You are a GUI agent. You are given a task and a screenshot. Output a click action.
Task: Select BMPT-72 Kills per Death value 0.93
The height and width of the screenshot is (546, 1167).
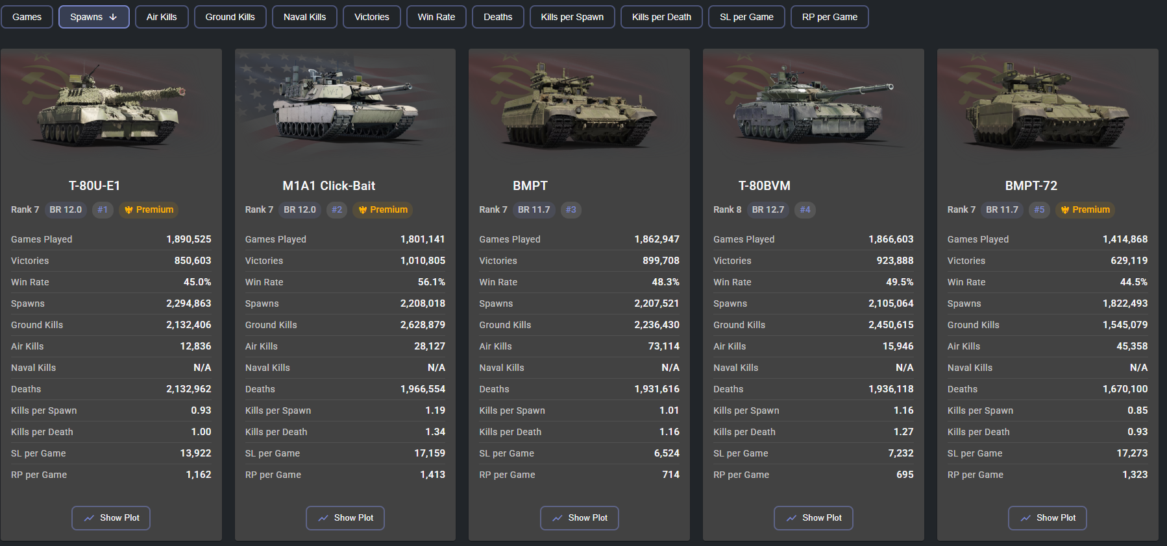(1138, 432)
